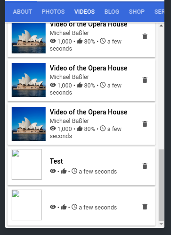Delete the partially visible top Opera House video
This screenshot has width=171, height=235.
tap(145, 36)
